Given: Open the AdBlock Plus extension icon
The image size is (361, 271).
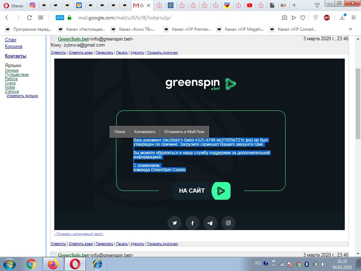Looking at the screenshot, I should (327, 18).
